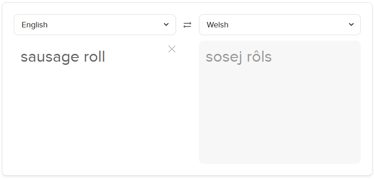Screen dimensions: 375x179
Task: Click the Welsh label text
Action: (x=217, y=25)
